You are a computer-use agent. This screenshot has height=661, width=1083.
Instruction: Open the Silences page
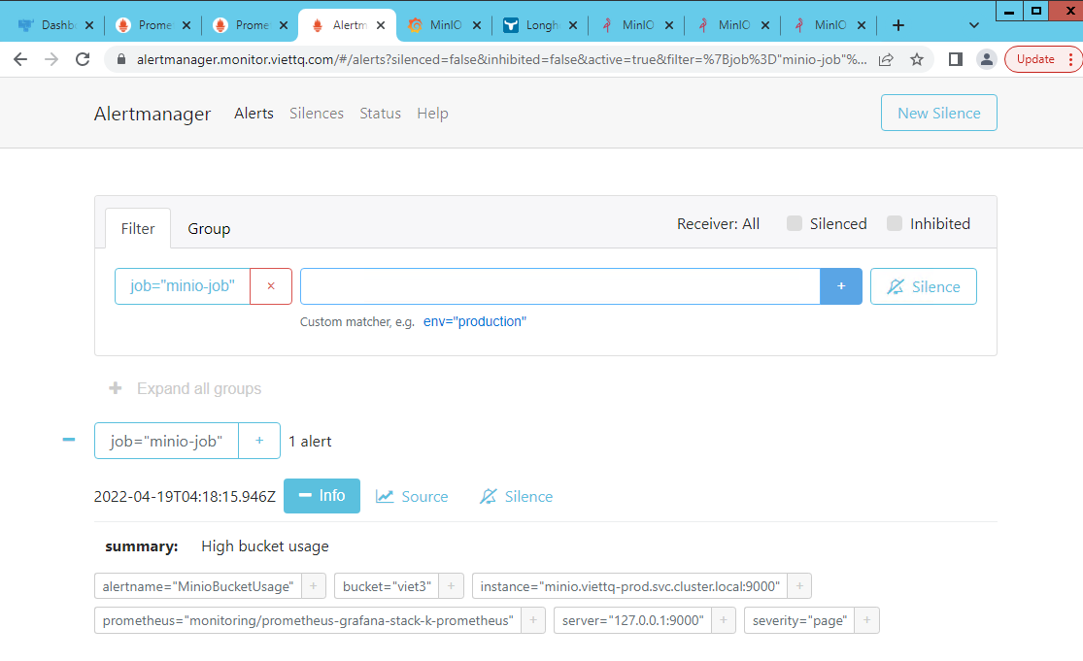point(317,114)
